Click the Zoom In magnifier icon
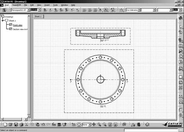 99,124
